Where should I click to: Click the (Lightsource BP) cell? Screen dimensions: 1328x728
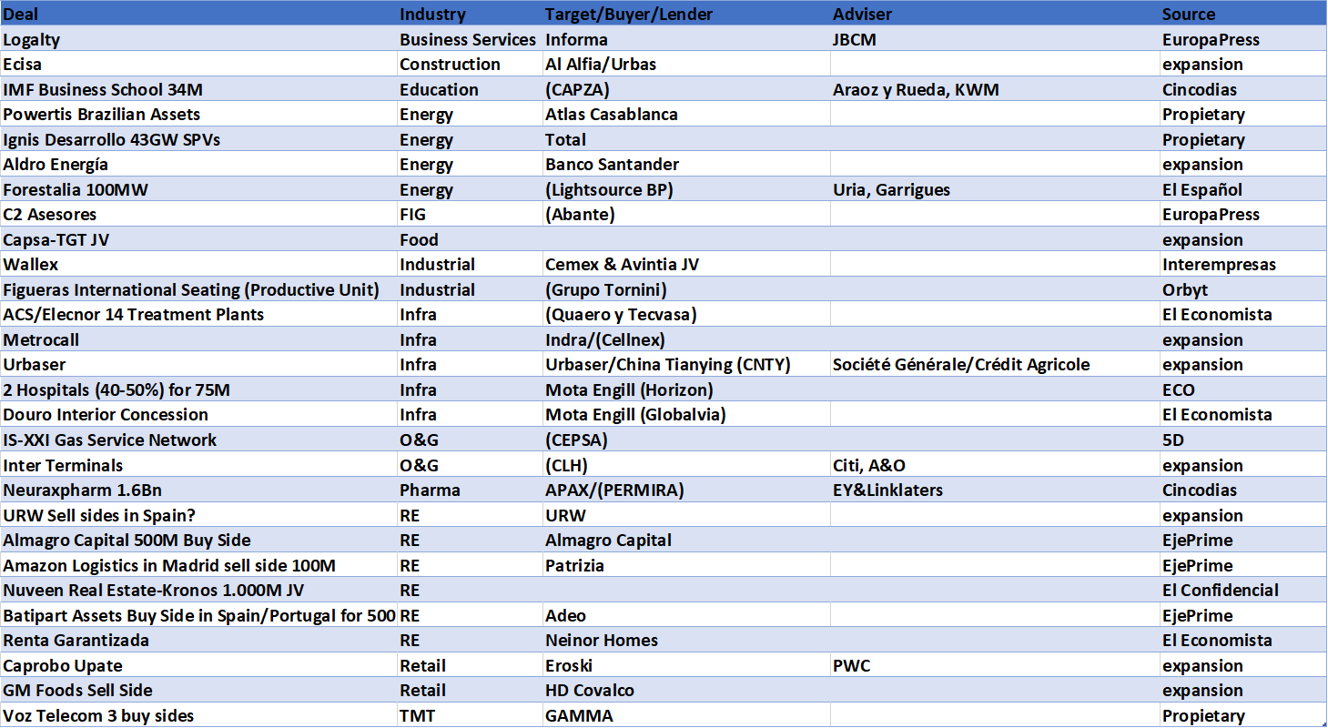686,189
